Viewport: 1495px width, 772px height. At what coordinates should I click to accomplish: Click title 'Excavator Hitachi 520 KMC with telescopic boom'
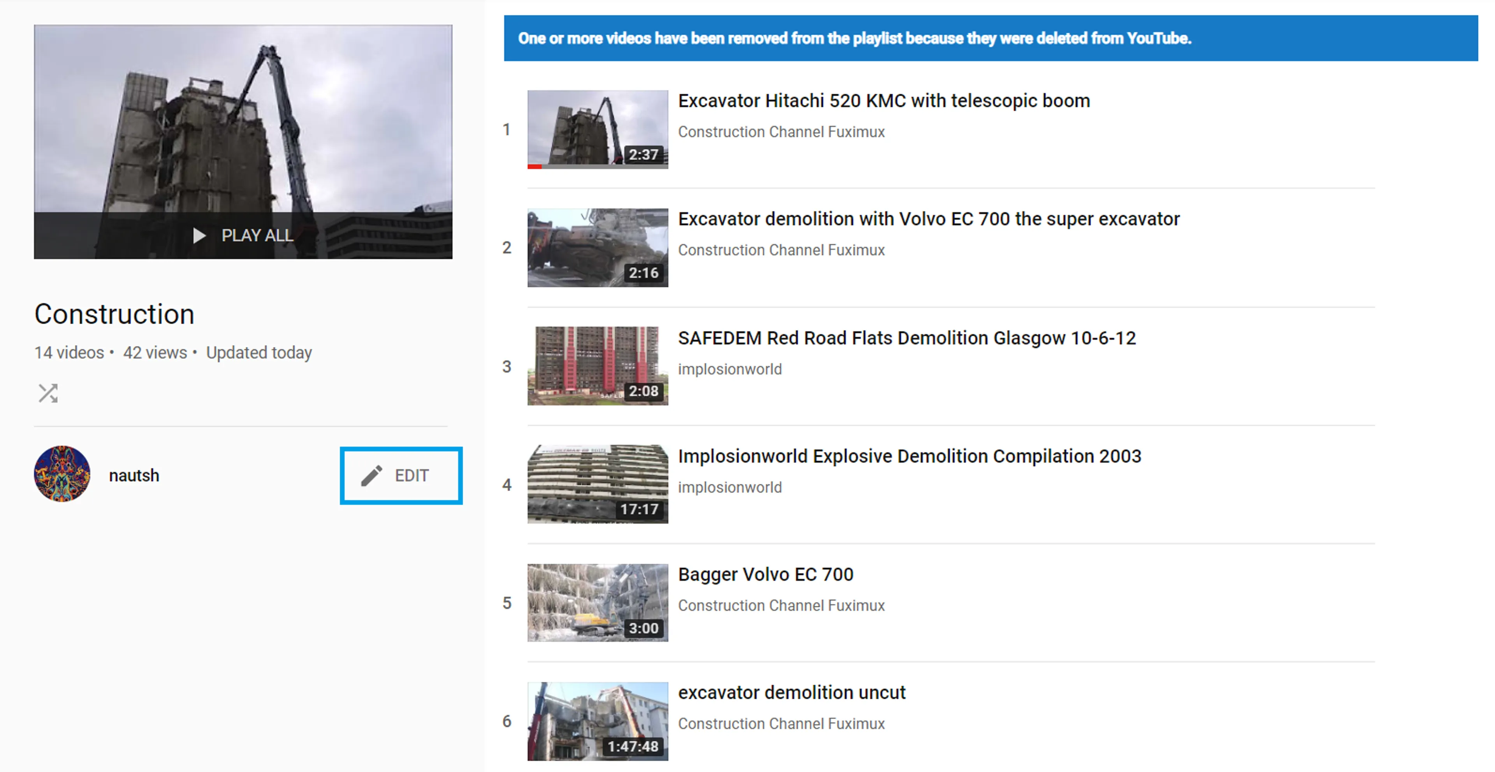coord(883,101)
